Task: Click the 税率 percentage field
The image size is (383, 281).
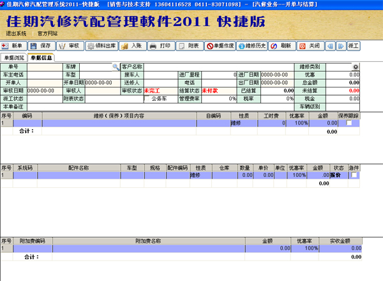Action: [277, 99]
